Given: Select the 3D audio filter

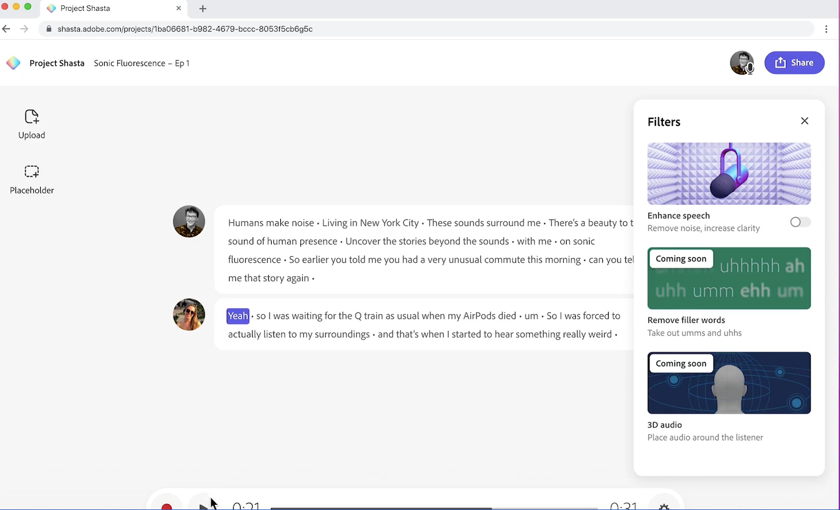Looking at the screenshot, I should [x=729, y=383].
